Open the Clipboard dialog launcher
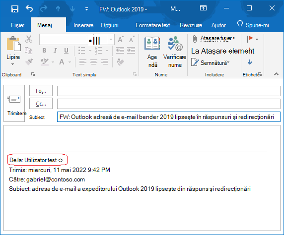 (x=33, y=74)
